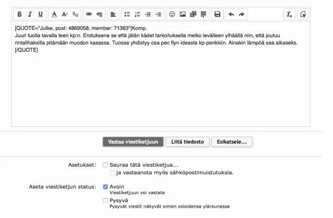Insert an image with the picture icon
This screenshot has width=333, height=218.
click(x=183, y=14)
